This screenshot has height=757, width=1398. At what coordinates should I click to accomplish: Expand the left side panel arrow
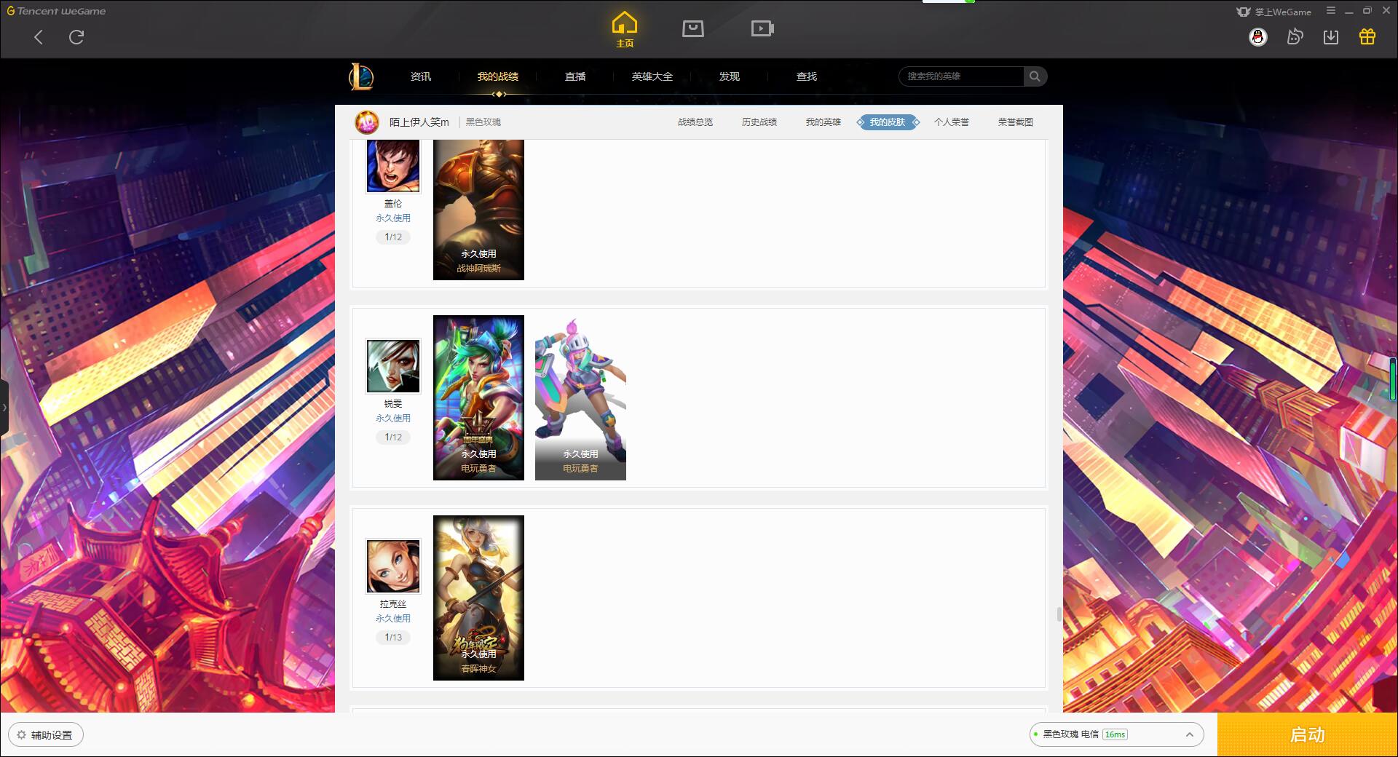click(x=4, y=408)
